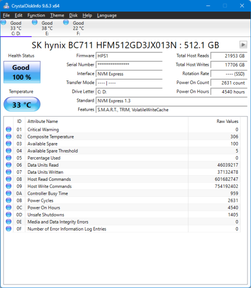
Task: Click the status orb for drive F:
Action: click(x=66, y=23)
